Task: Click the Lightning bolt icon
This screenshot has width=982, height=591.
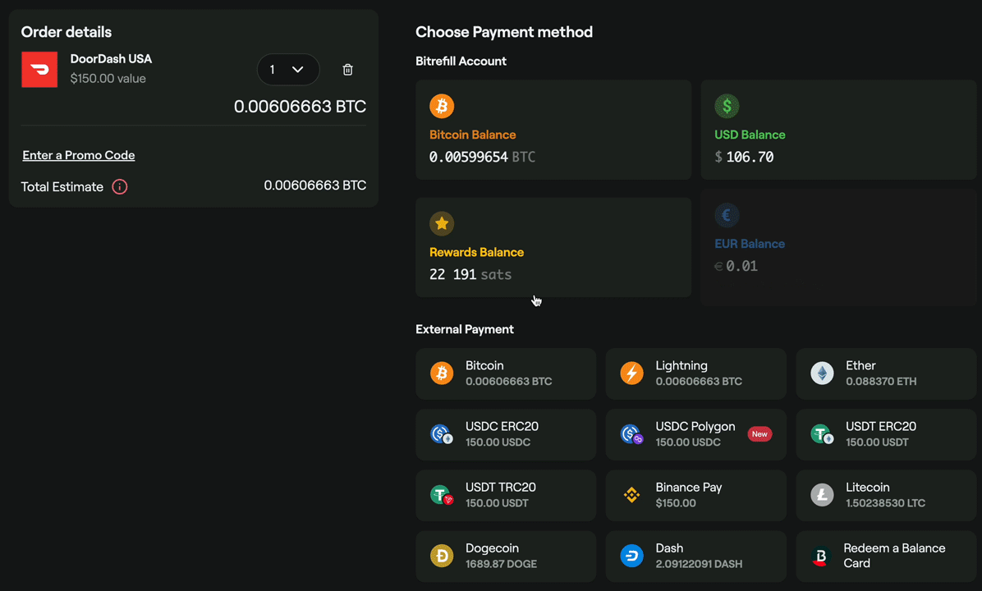Action: tap(631, 373)
